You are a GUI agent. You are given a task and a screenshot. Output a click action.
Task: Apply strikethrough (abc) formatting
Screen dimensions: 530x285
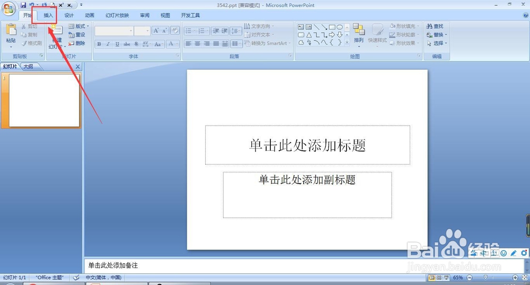[127, 44]
